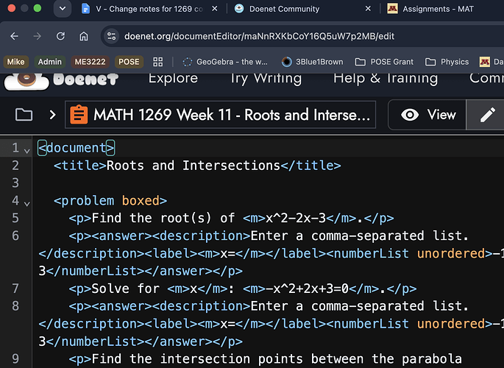Close the 'V - Change notes for 1269' tab
The image size is (504, 368).
tap(214, 9)
